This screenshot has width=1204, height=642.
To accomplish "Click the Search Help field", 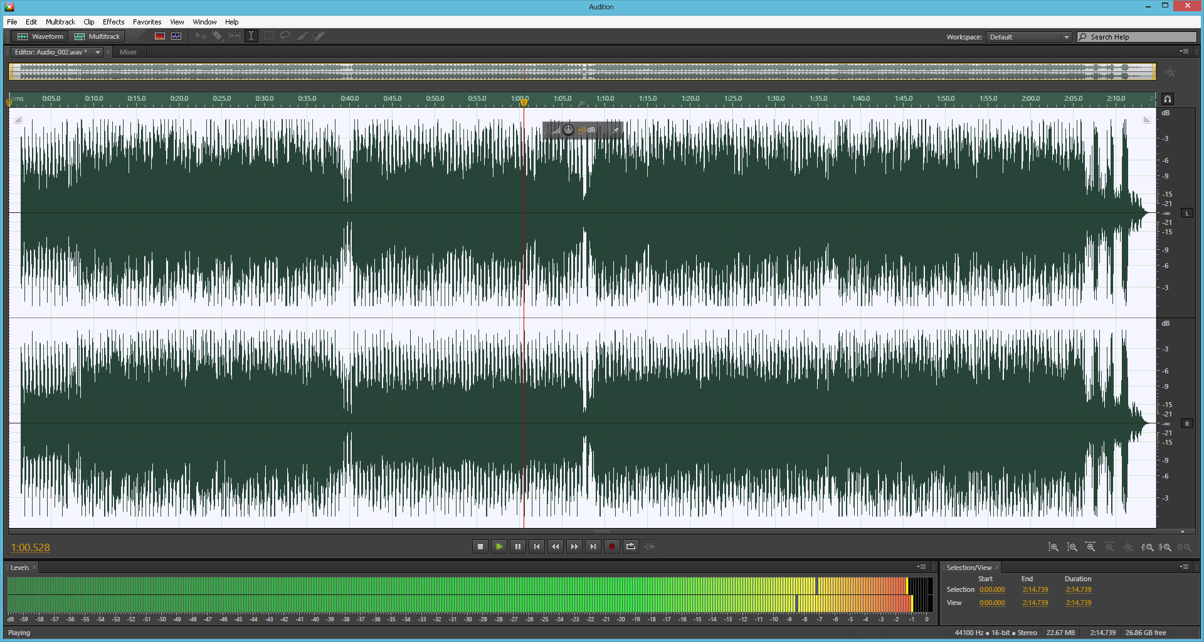I will pos(1137,37).
